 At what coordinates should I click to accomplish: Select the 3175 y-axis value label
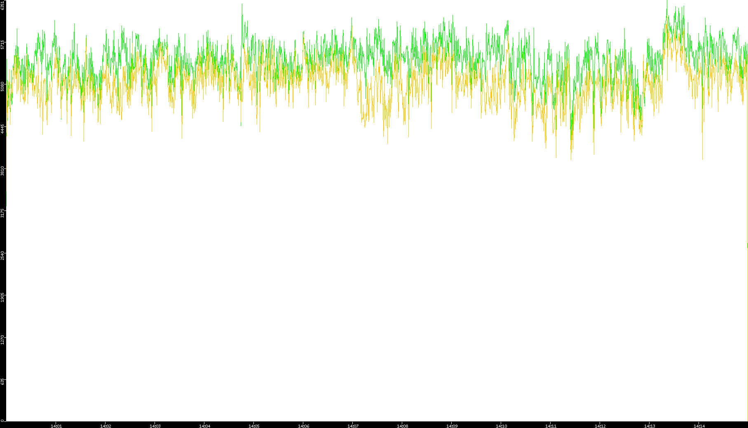2,213
